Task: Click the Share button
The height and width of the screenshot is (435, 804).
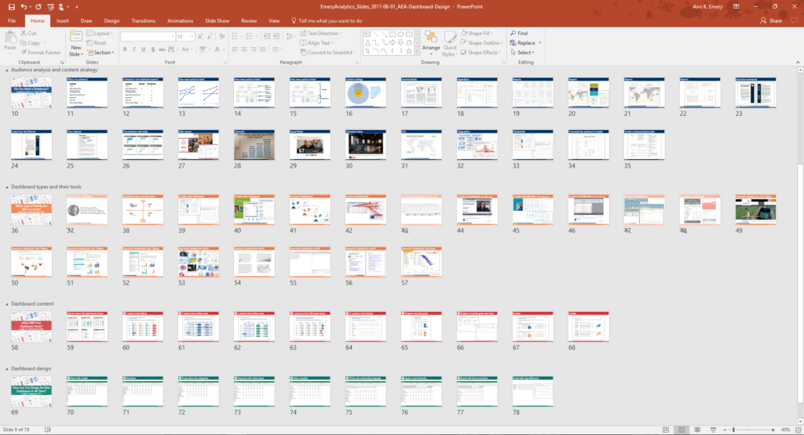Action: click(771, 21)
